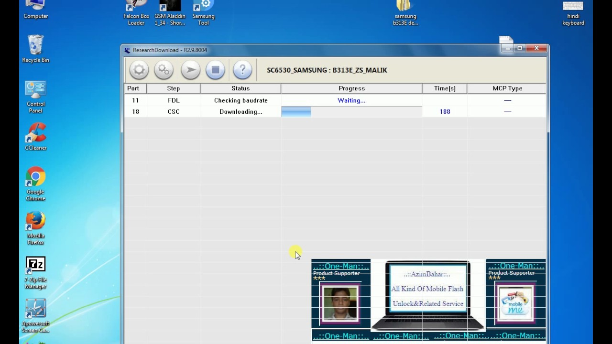Maximize the ResearchDownload window
The width and height of the screenshot is (612, 344).
pos(520,48)
